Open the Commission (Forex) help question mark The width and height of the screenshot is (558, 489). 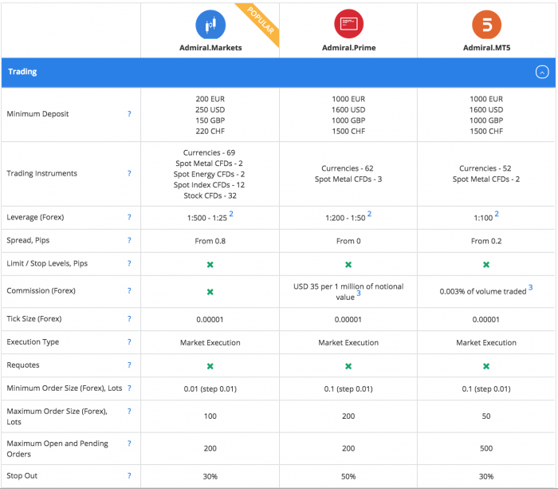129,290
